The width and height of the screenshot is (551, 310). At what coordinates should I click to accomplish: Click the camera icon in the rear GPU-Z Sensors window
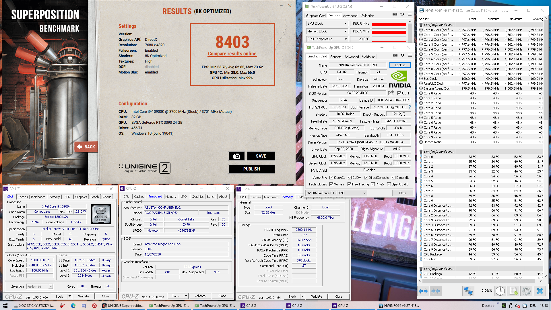pos(395,14)
